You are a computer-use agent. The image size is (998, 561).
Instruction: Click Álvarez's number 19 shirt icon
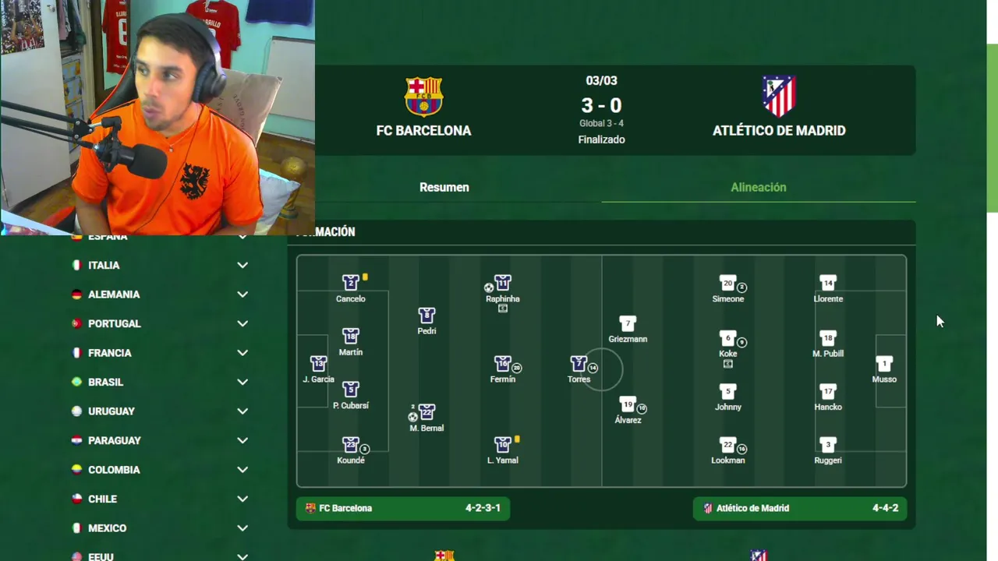tap(628, 404)
